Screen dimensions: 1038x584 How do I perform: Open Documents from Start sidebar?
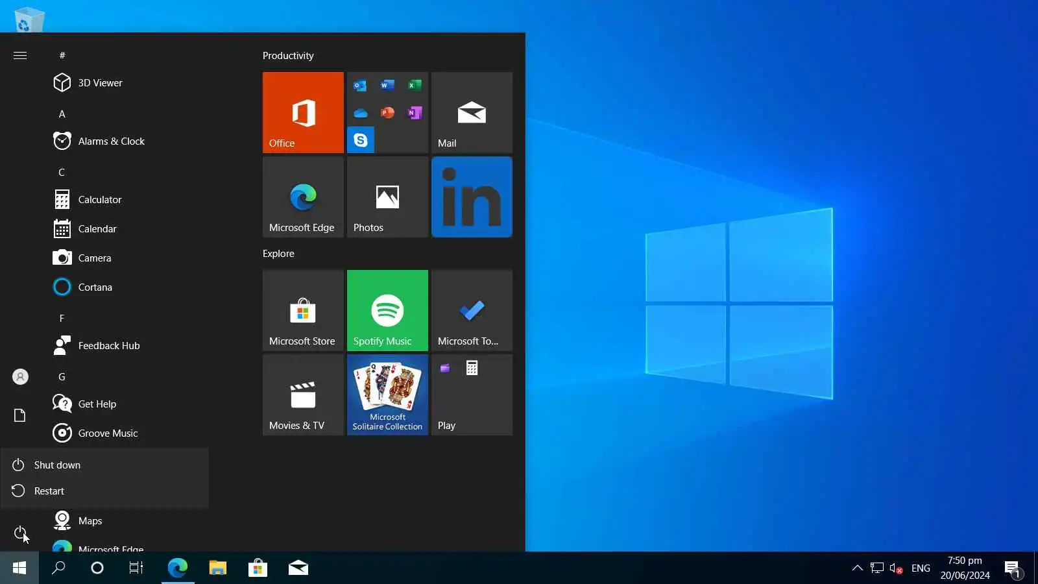click(x=20, y=415)
